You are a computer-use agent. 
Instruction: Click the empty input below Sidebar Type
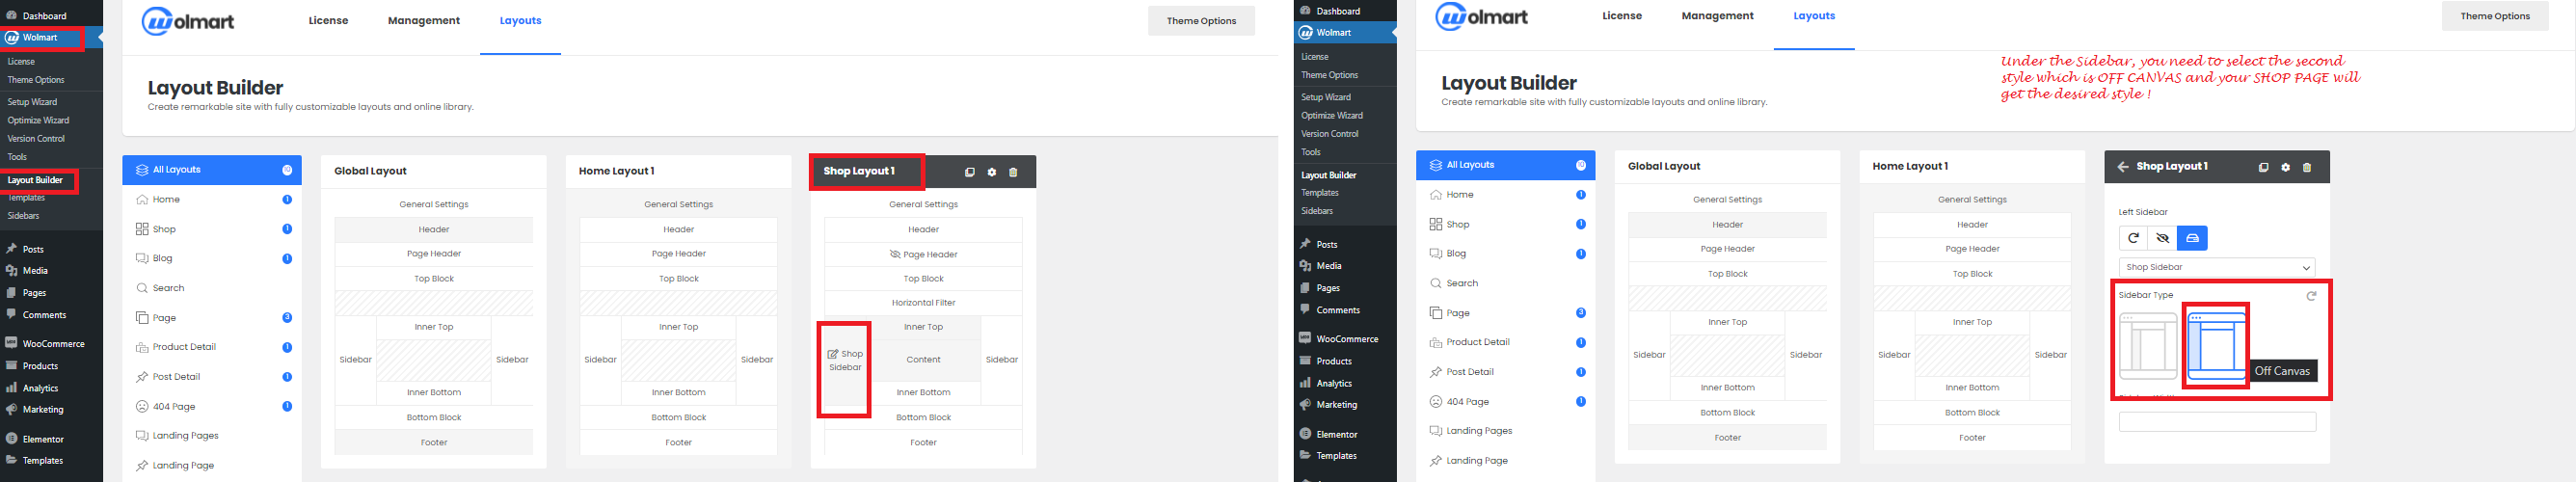click(x=2217, y=422)
